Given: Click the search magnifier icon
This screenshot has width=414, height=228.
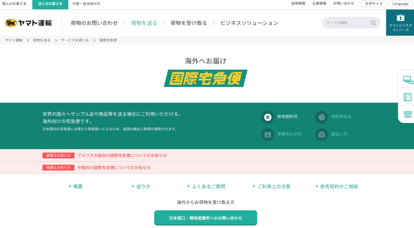Looking at the screenshot, I should [373, 23].
